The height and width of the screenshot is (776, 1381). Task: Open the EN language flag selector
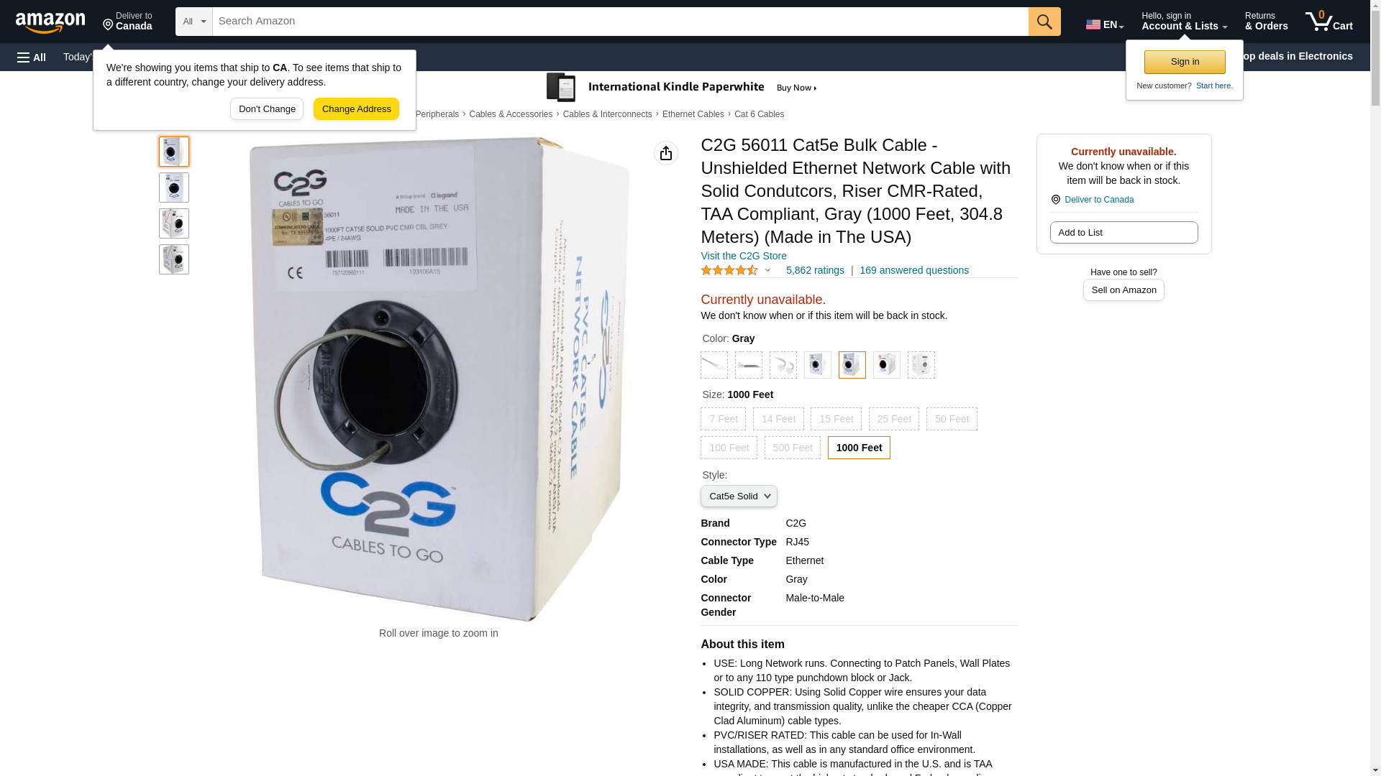(1105, 24)
